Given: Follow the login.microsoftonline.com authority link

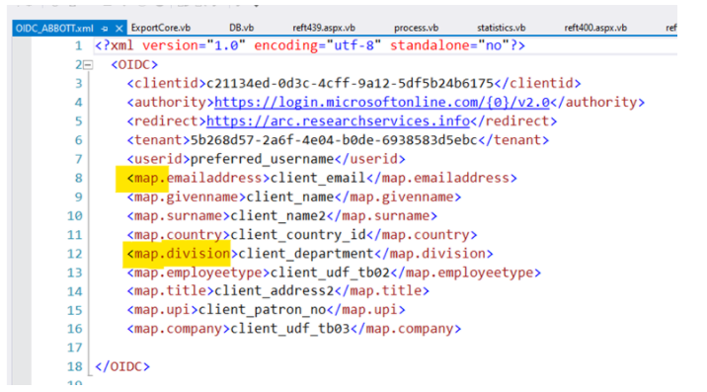Looking at the screenshot, I should pyautogui.click(x=382, y=103).
